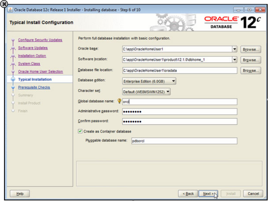
Task: Focus the Administrative password field
Action: coord(180,112)
